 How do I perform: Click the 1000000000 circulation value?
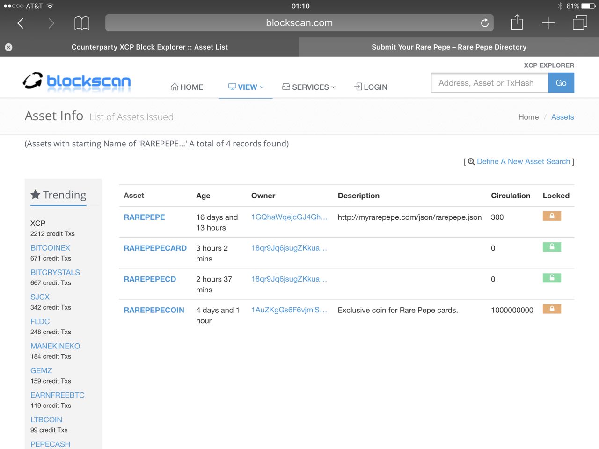click(512, 310)
